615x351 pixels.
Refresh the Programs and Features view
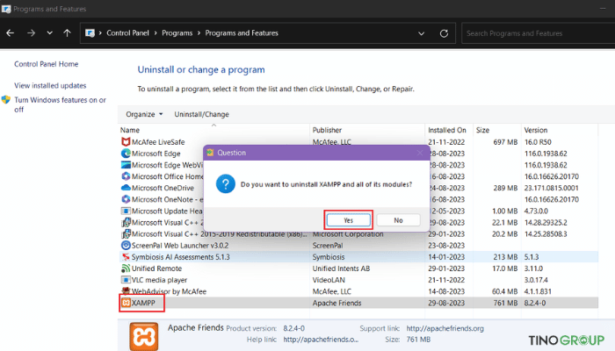click(444, 33)
